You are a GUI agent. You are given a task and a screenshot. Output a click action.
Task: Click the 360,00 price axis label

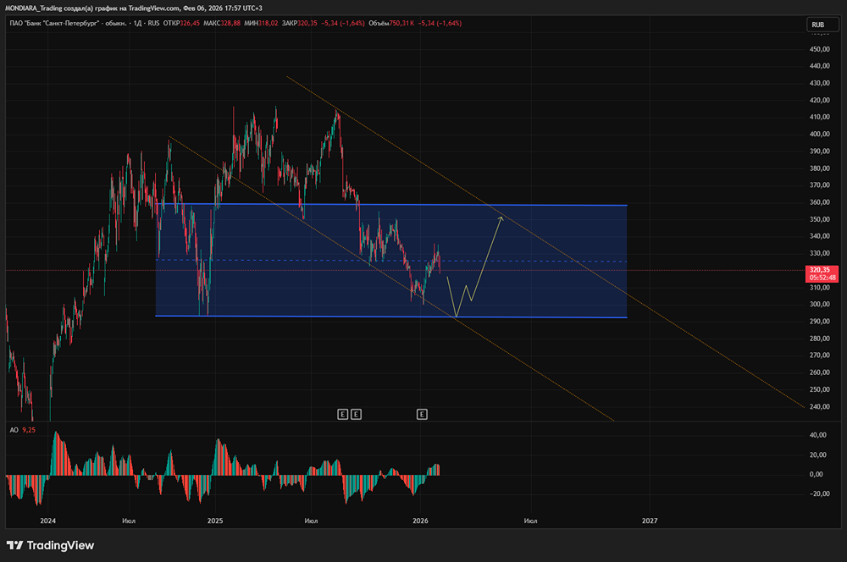pos(819,202)
